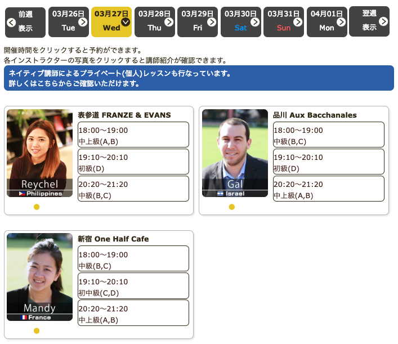
Task: Click the arrow icon on the 03月30日 Sat tab
Action: (x=255, y=22)
